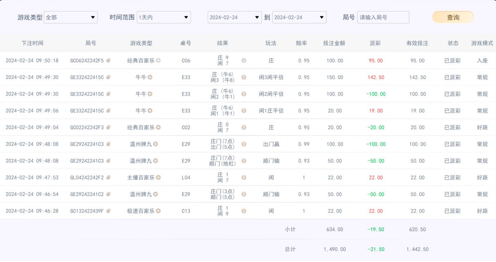Screen dimensions: 496x262
Task: Click the 142.50 payout in red
Action: coord(375,77)
